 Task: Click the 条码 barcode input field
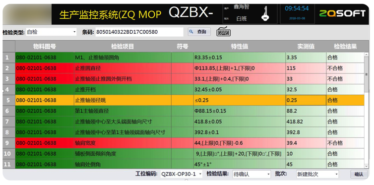pos(139,32)
